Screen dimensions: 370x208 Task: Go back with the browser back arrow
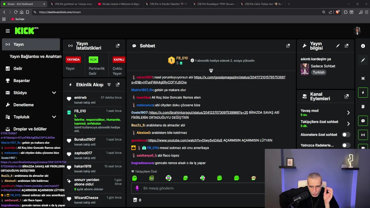[x=4, y=12]
